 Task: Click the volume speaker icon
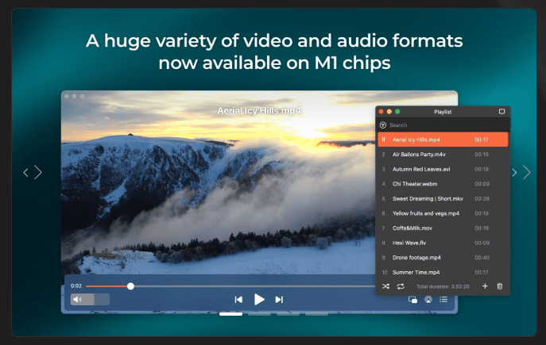pos(77,299)
